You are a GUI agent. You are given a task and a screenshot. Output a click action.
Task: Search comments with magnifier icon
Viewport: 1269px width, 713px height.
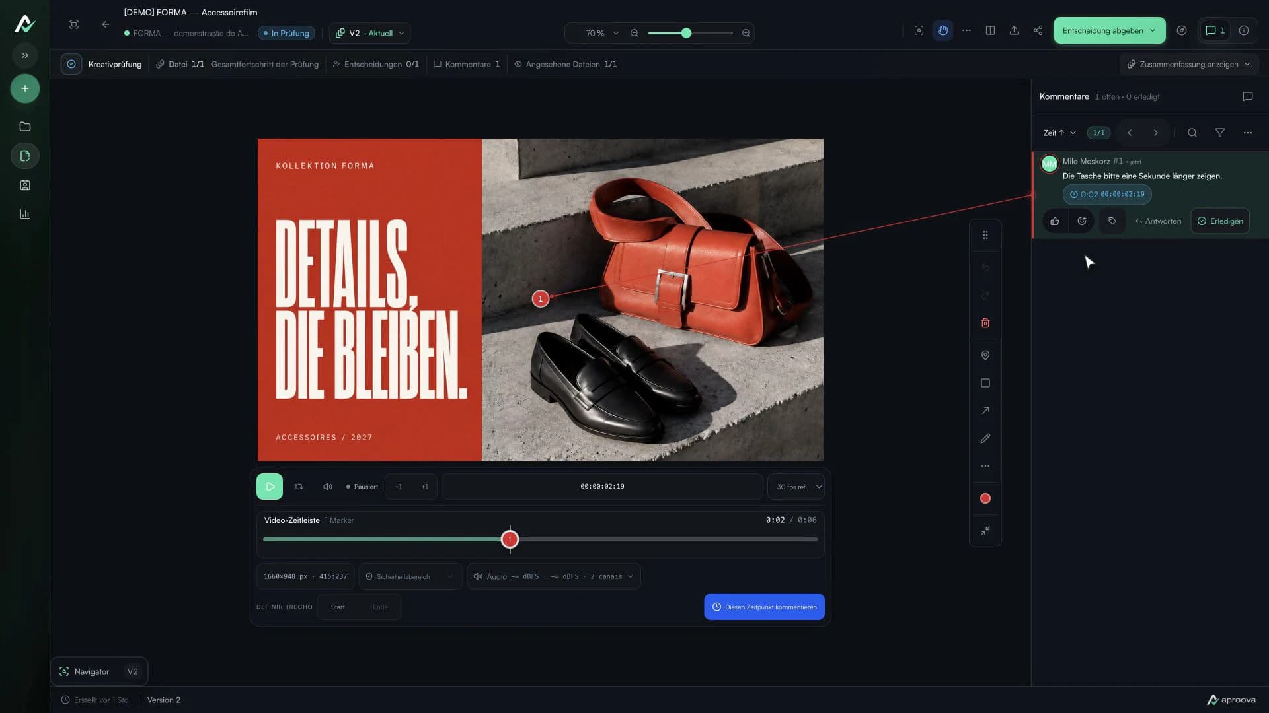tap(1192, 133)
